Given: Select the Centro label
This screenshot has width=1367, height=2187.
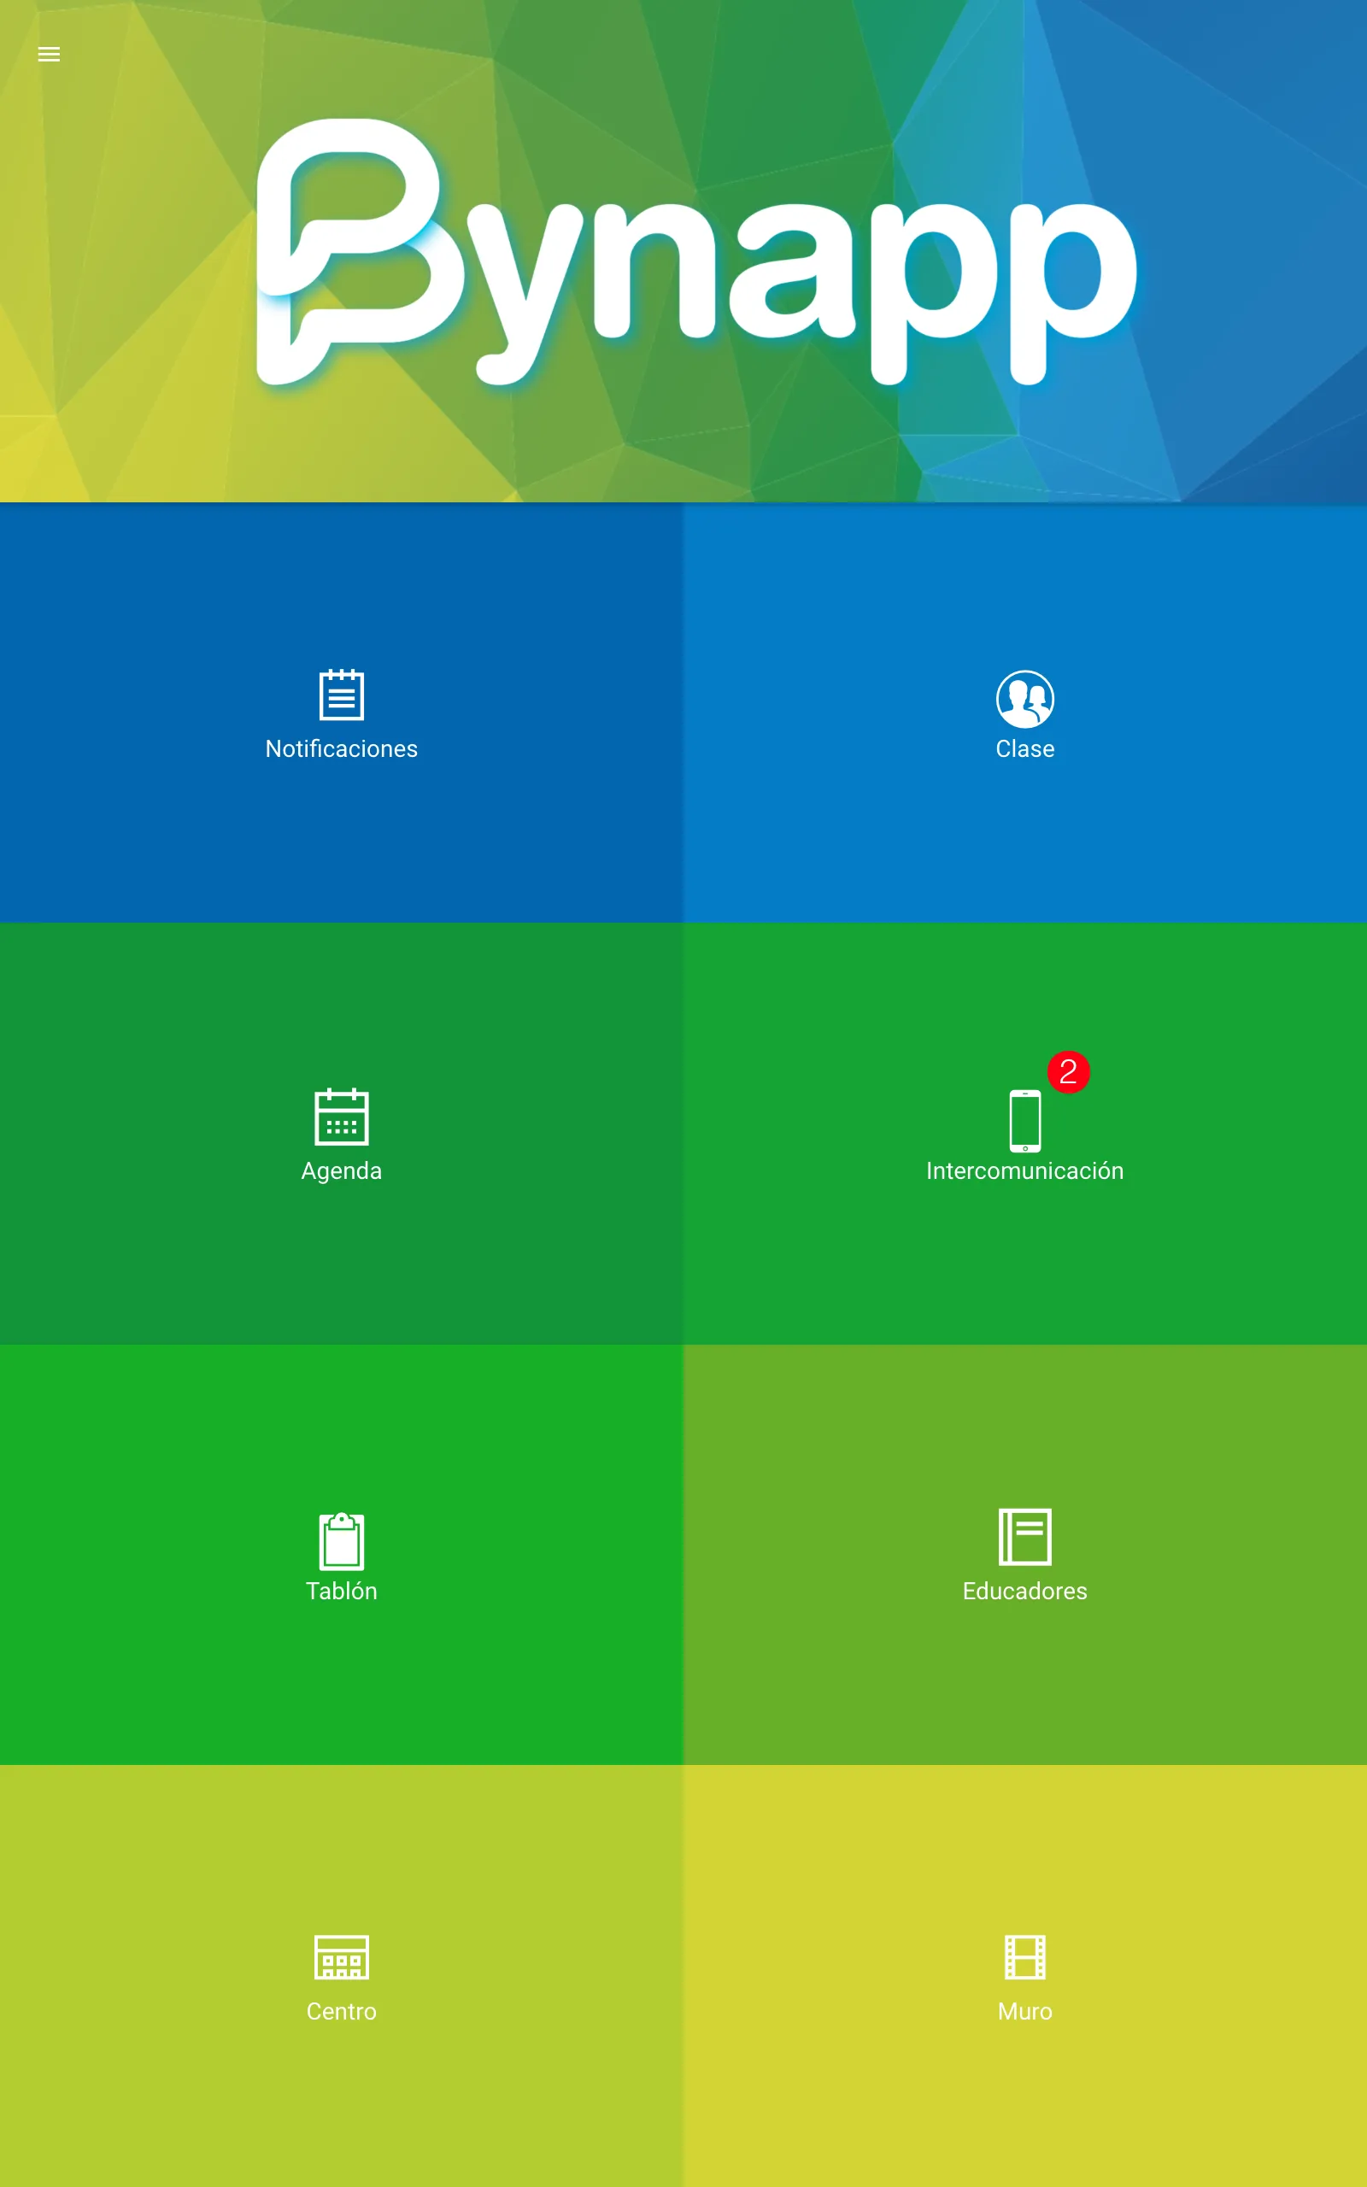Looking at the screenshot, I should [342, 2012].
